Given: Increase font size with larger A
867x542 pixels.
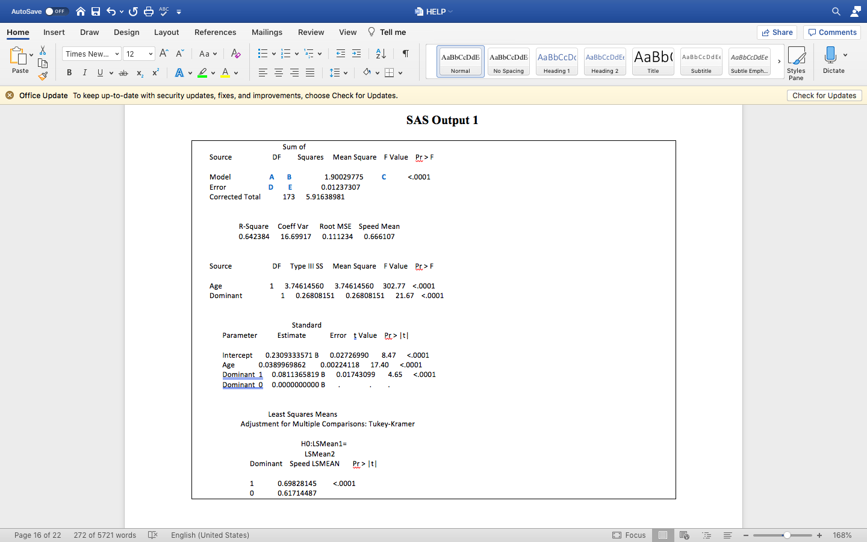Looking at the screenshot, I should 164,54.
